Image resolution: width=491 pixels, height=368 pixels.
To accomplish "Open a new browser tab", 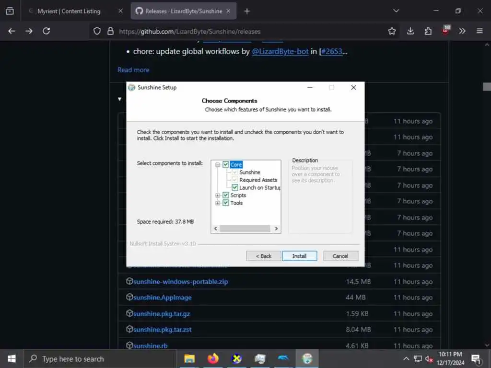I will 247,11.
